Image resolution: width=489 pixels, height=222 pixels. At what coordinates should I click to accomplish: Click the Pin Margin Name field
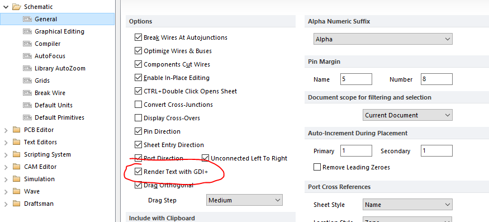pyautogui.click(x=356, y=79)
